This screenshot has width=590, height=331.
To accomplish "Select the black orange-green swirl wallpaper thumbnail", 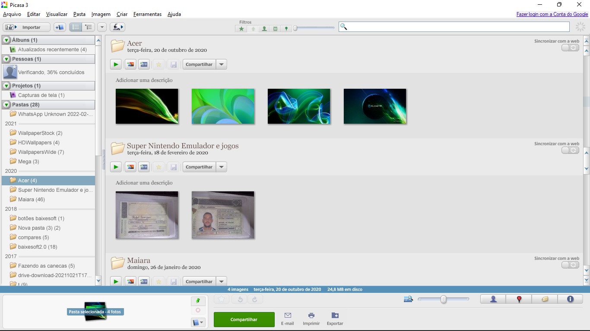I will tap(147, 106).
